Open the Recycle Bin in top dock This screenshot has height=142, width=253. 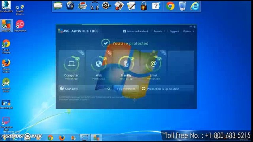(x=183, y=6)
